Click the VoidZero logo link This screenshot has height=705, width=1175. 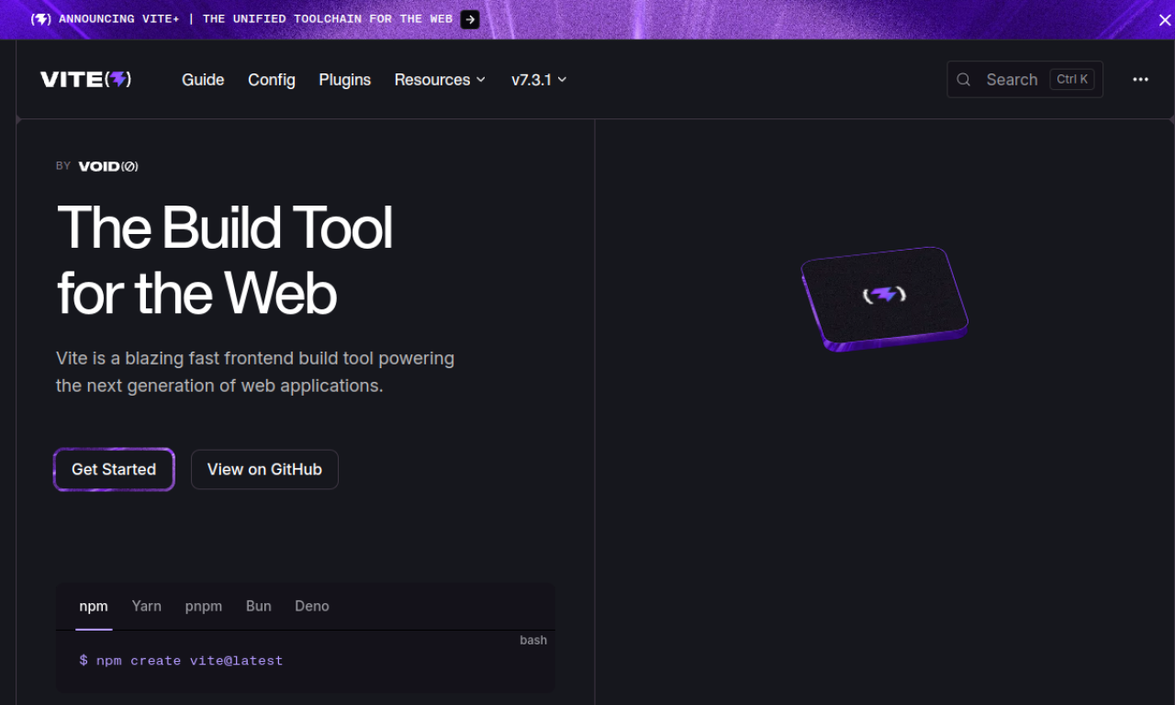tap(107, 166)
